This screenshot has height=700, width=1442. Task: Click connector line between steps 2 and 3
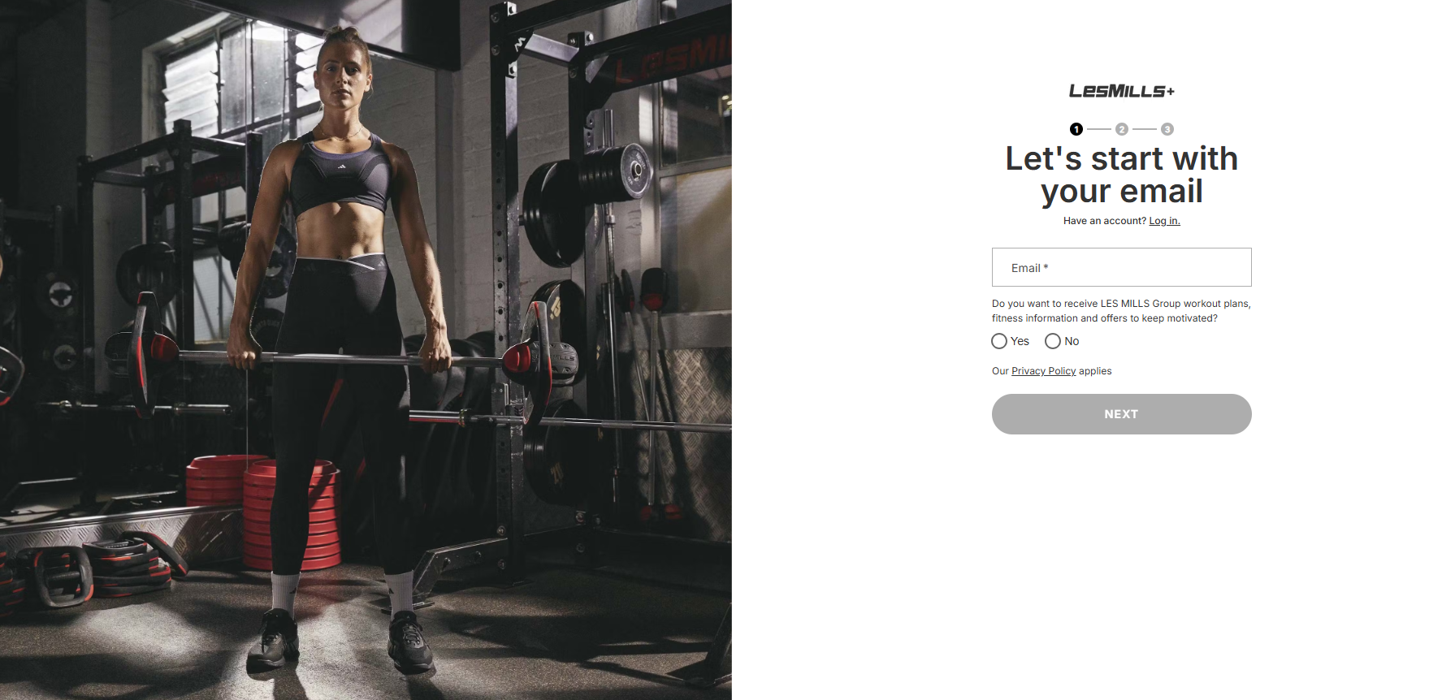pos(1145,129)
